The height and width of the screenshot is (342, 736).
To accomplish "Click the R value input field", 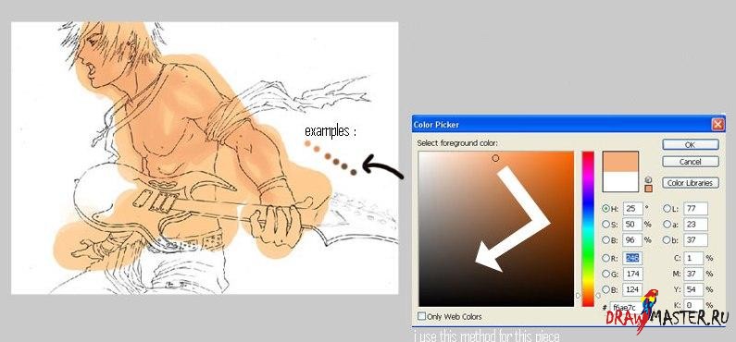I will (632, 258).
